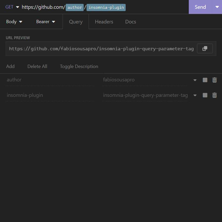Send the GET request
Image resolution: width=222 pixels, height=222 pixels.
200,7
